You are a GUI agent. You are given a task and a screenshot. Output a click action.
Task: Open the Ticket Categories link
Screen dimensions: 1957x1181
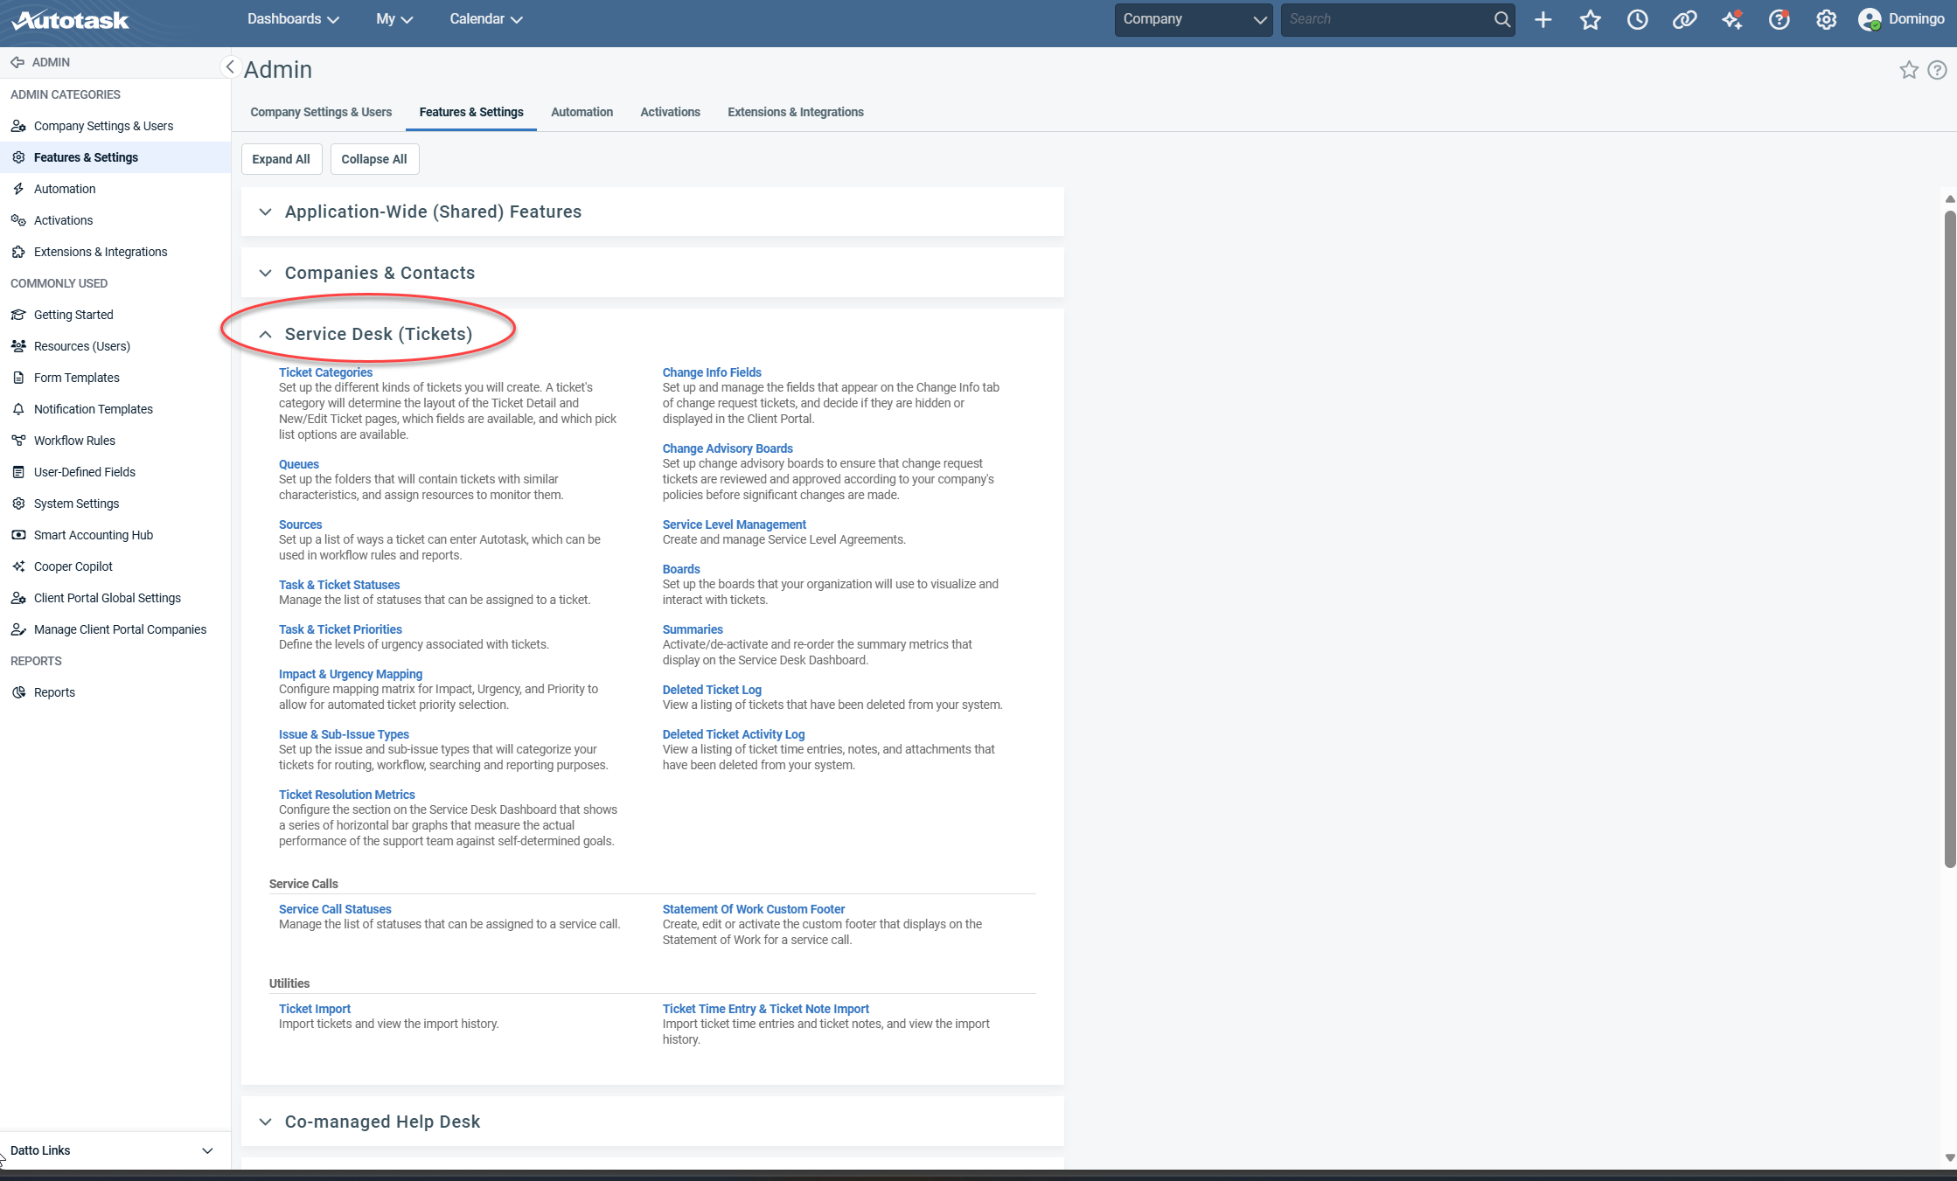pyautogui.click(x=325, y=372)
